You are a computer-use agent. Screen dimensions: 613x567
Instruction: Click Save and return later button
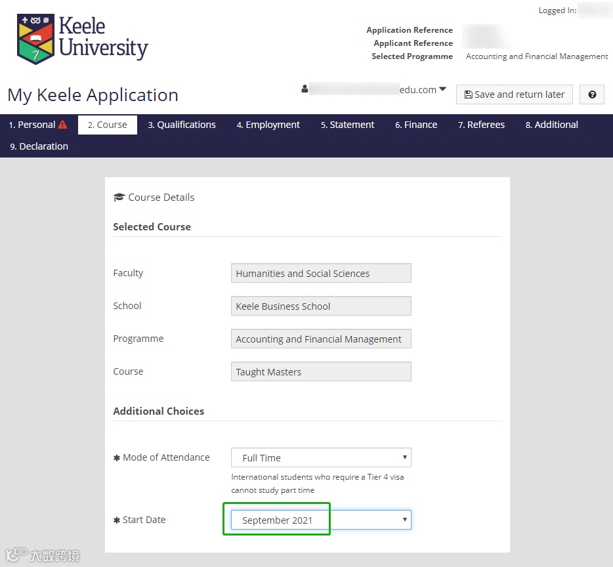514,94
